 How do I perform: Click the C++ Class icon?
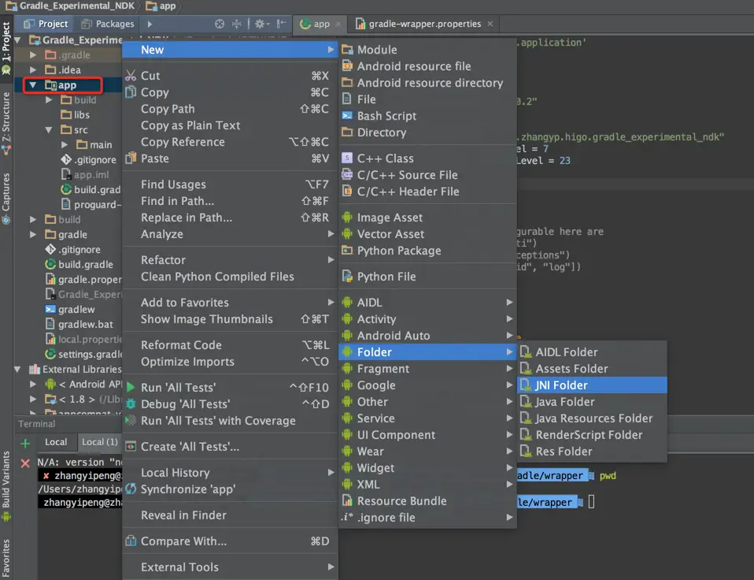point(347,158)
